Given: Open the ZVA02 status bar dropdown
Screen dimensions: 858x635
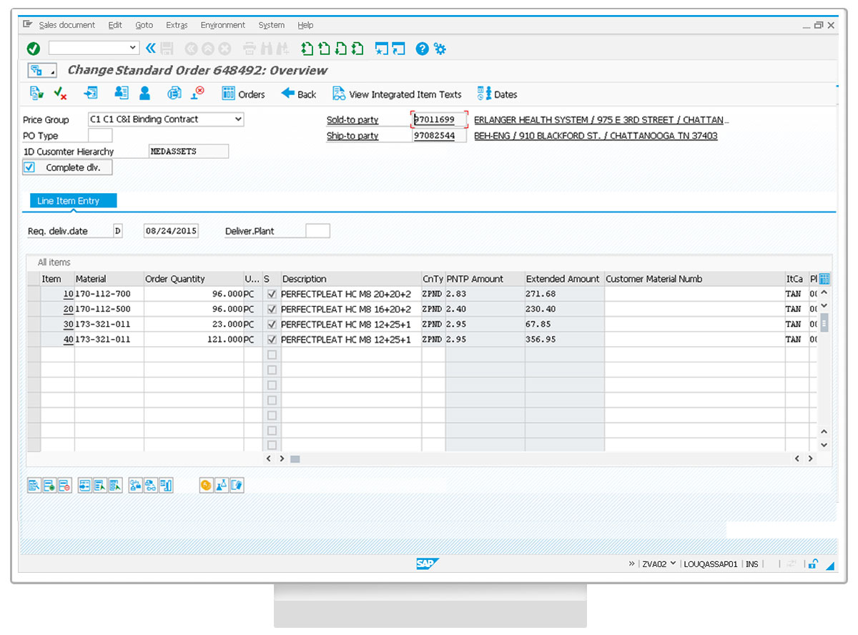Looking at the screenshot, I should click(x=673, y=563).
